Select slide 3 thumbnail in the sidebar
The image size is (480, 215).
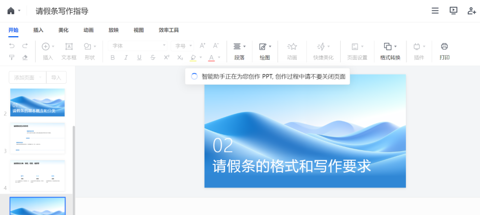pyautogui.click(x=38, y=138)
